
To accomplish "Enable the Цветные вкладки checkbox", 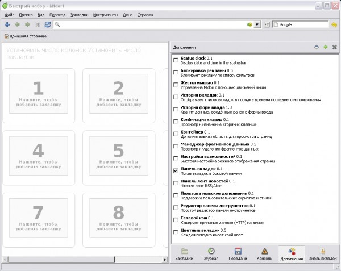I will [176, 232].
